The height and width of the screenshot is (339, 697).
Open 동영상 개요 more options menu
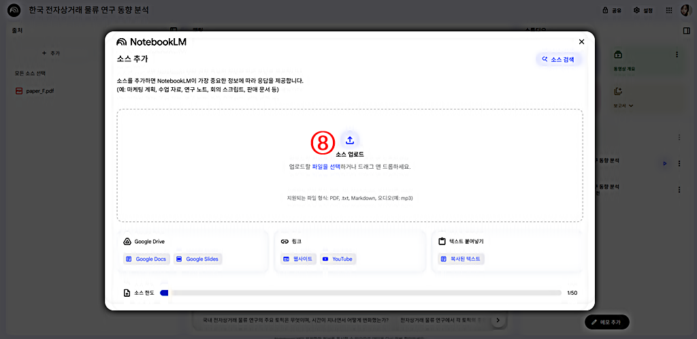[x=677, y=54]
